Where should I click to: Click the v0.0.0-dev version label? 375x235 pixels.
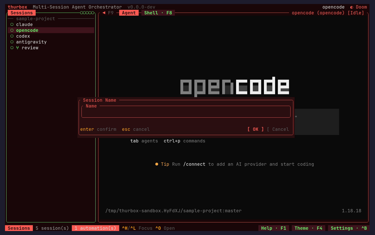(141, 7)
